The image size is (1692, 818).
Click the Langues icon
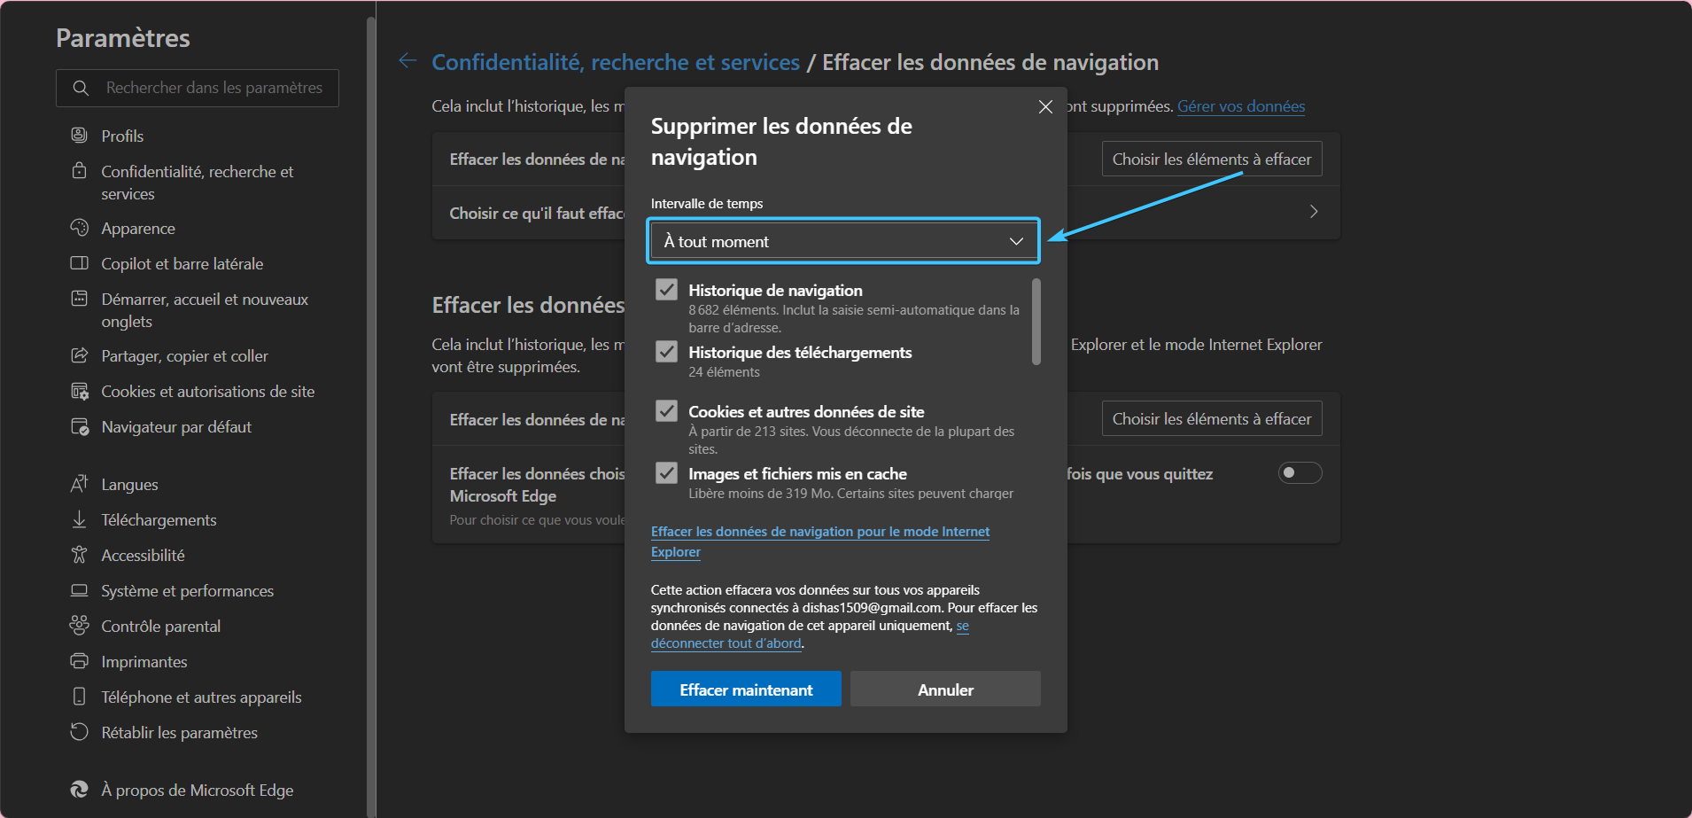point(79,484)
